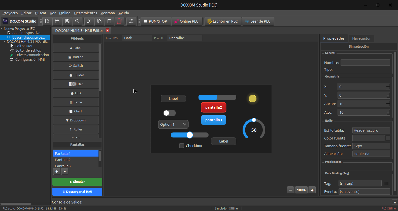
Task: Click Leer de PLC button
Action: (258, 21)
